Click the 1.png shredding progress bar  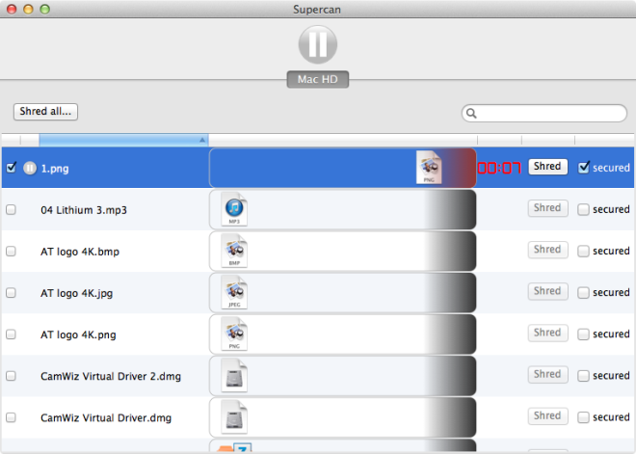click(x=343, y=168)
